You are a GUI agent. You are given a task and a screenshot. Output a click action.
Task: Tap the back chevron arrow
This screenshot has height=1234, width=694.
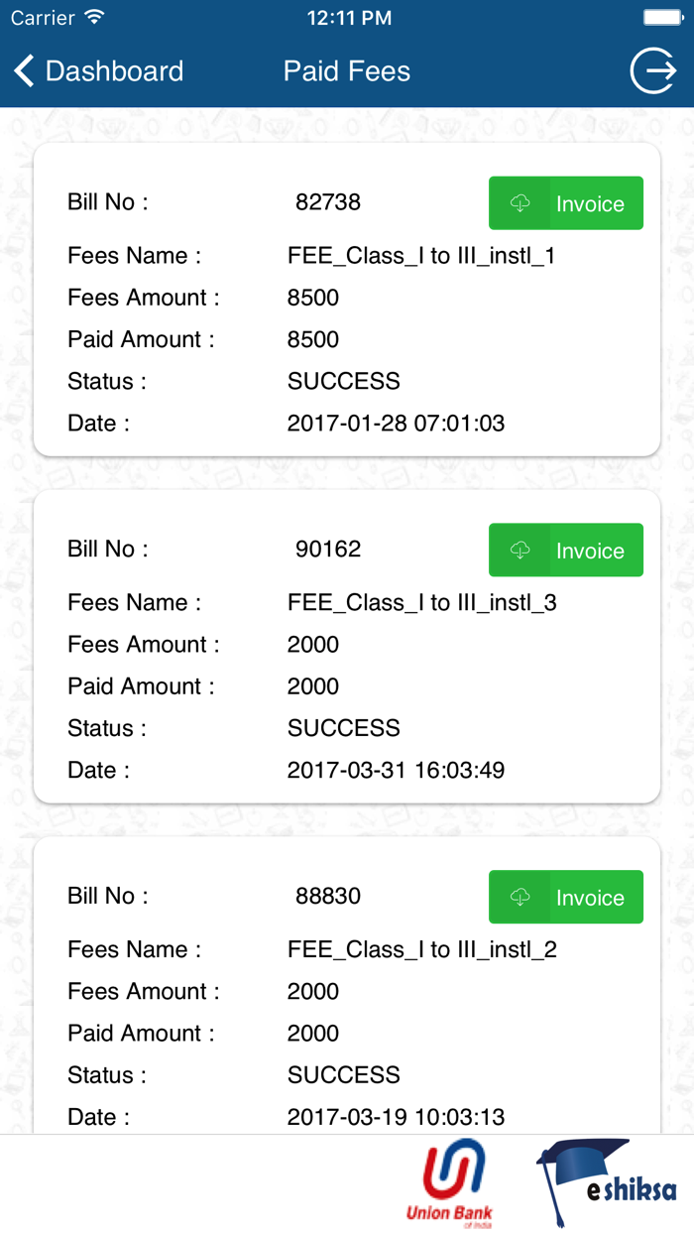[24, 71]
